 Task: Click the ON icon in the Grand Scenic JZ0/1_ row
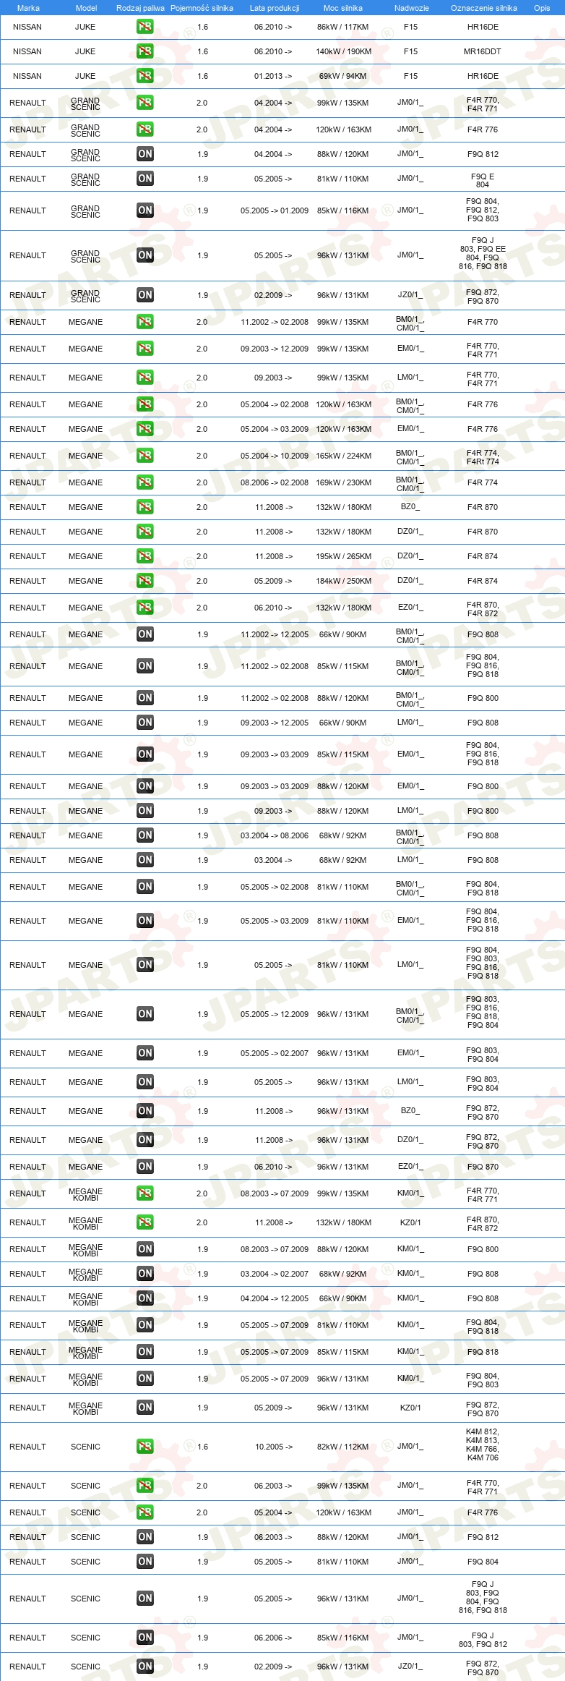tap(145, 295)
